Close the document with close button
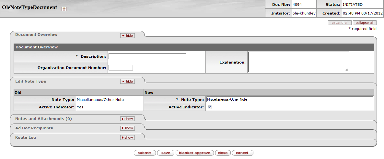 pos(223,153)
